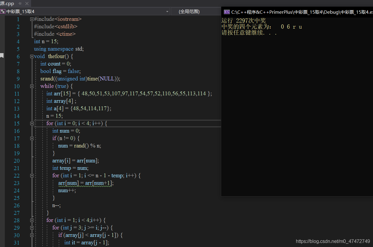Click the console line 中奖的四个元素为

[247, 27]
